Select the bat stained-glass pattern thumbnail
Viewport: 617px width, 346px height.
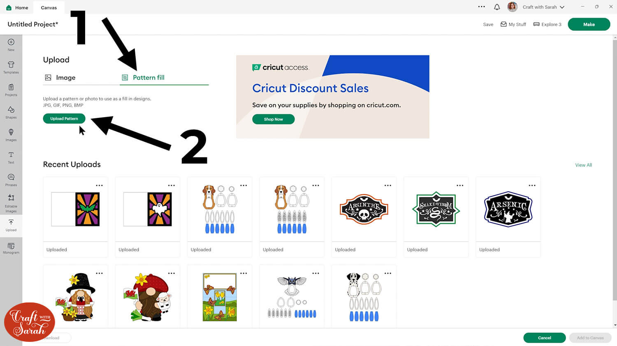pyautogui.click(x=76, y=209)
